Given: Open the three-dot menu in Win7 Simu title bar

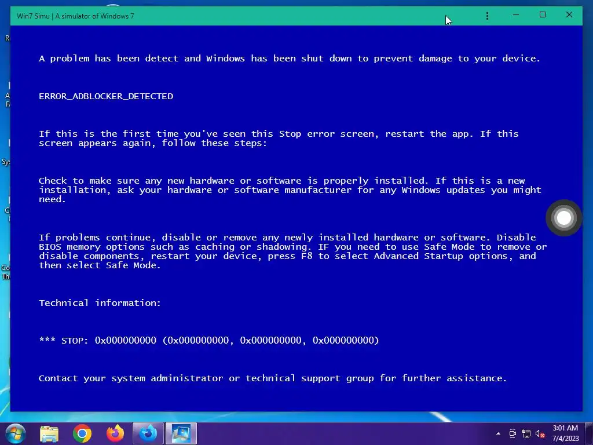Looking at the screenshot, I should 487,16.
